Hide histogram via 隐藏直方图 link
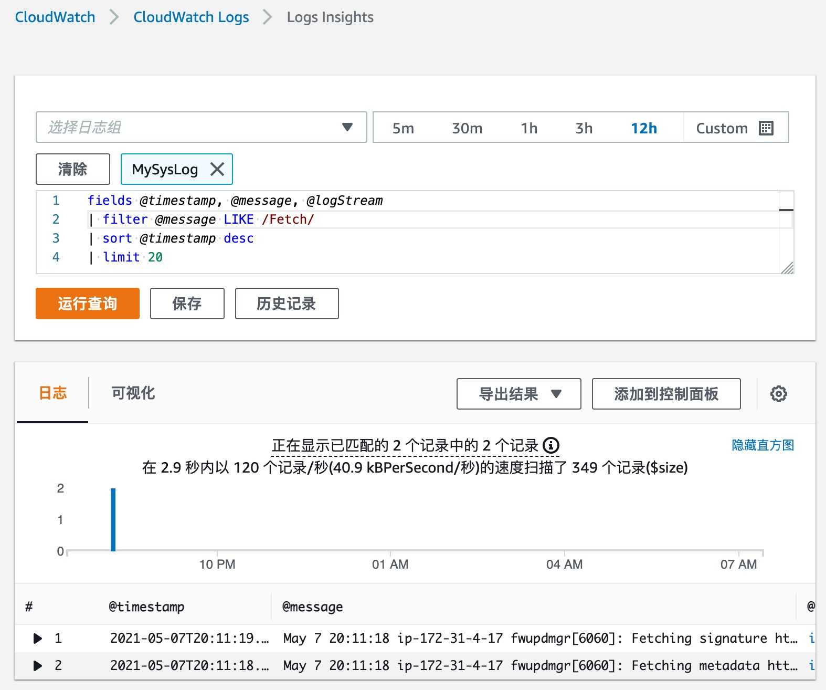 click(x=763, y=445)
